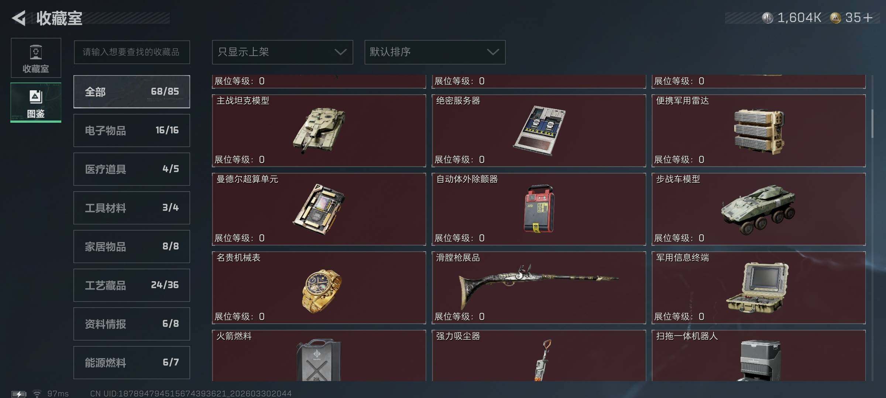Focus the collectible search input field
This screenshot has height=398, width=886.
pyautogui.click(x=132, y=52)
